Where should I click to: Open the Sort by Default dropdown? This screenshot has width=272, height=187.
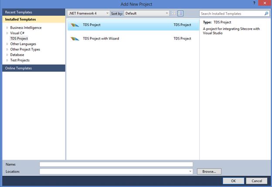click(146, 13)
